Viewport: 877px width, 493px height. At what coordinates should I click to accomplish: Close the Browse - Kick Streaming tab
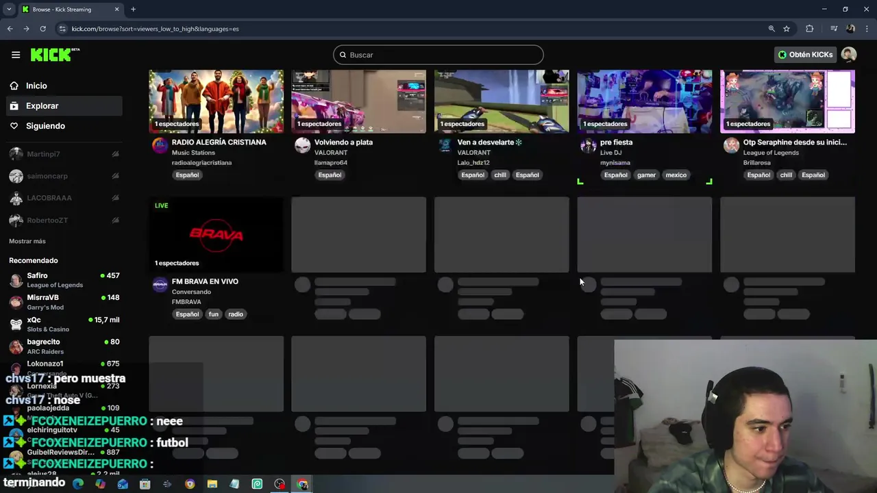pos(116,10)
